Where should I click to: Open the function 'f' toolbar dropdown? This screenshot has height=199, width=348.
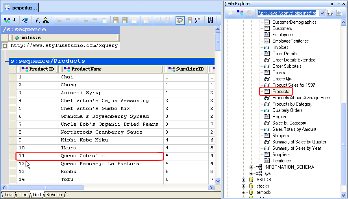point(38,20)
